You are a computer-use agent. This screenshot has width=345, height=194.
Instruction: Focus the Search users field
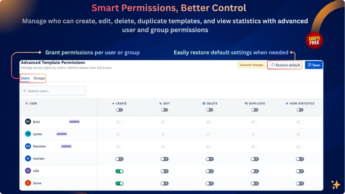pos(54,91)
